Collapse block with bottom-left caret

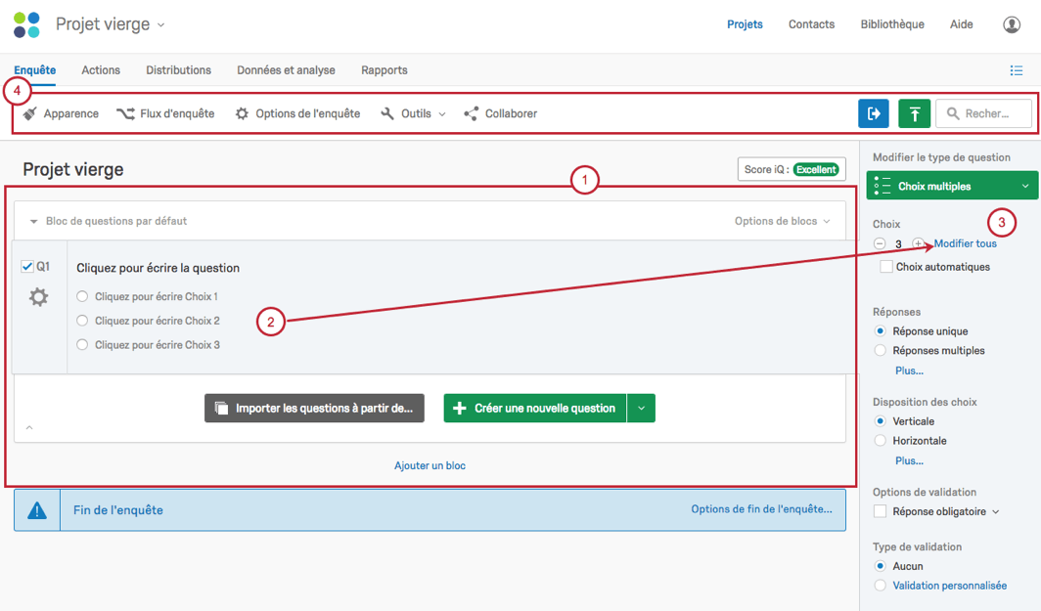tap(29, 428)
